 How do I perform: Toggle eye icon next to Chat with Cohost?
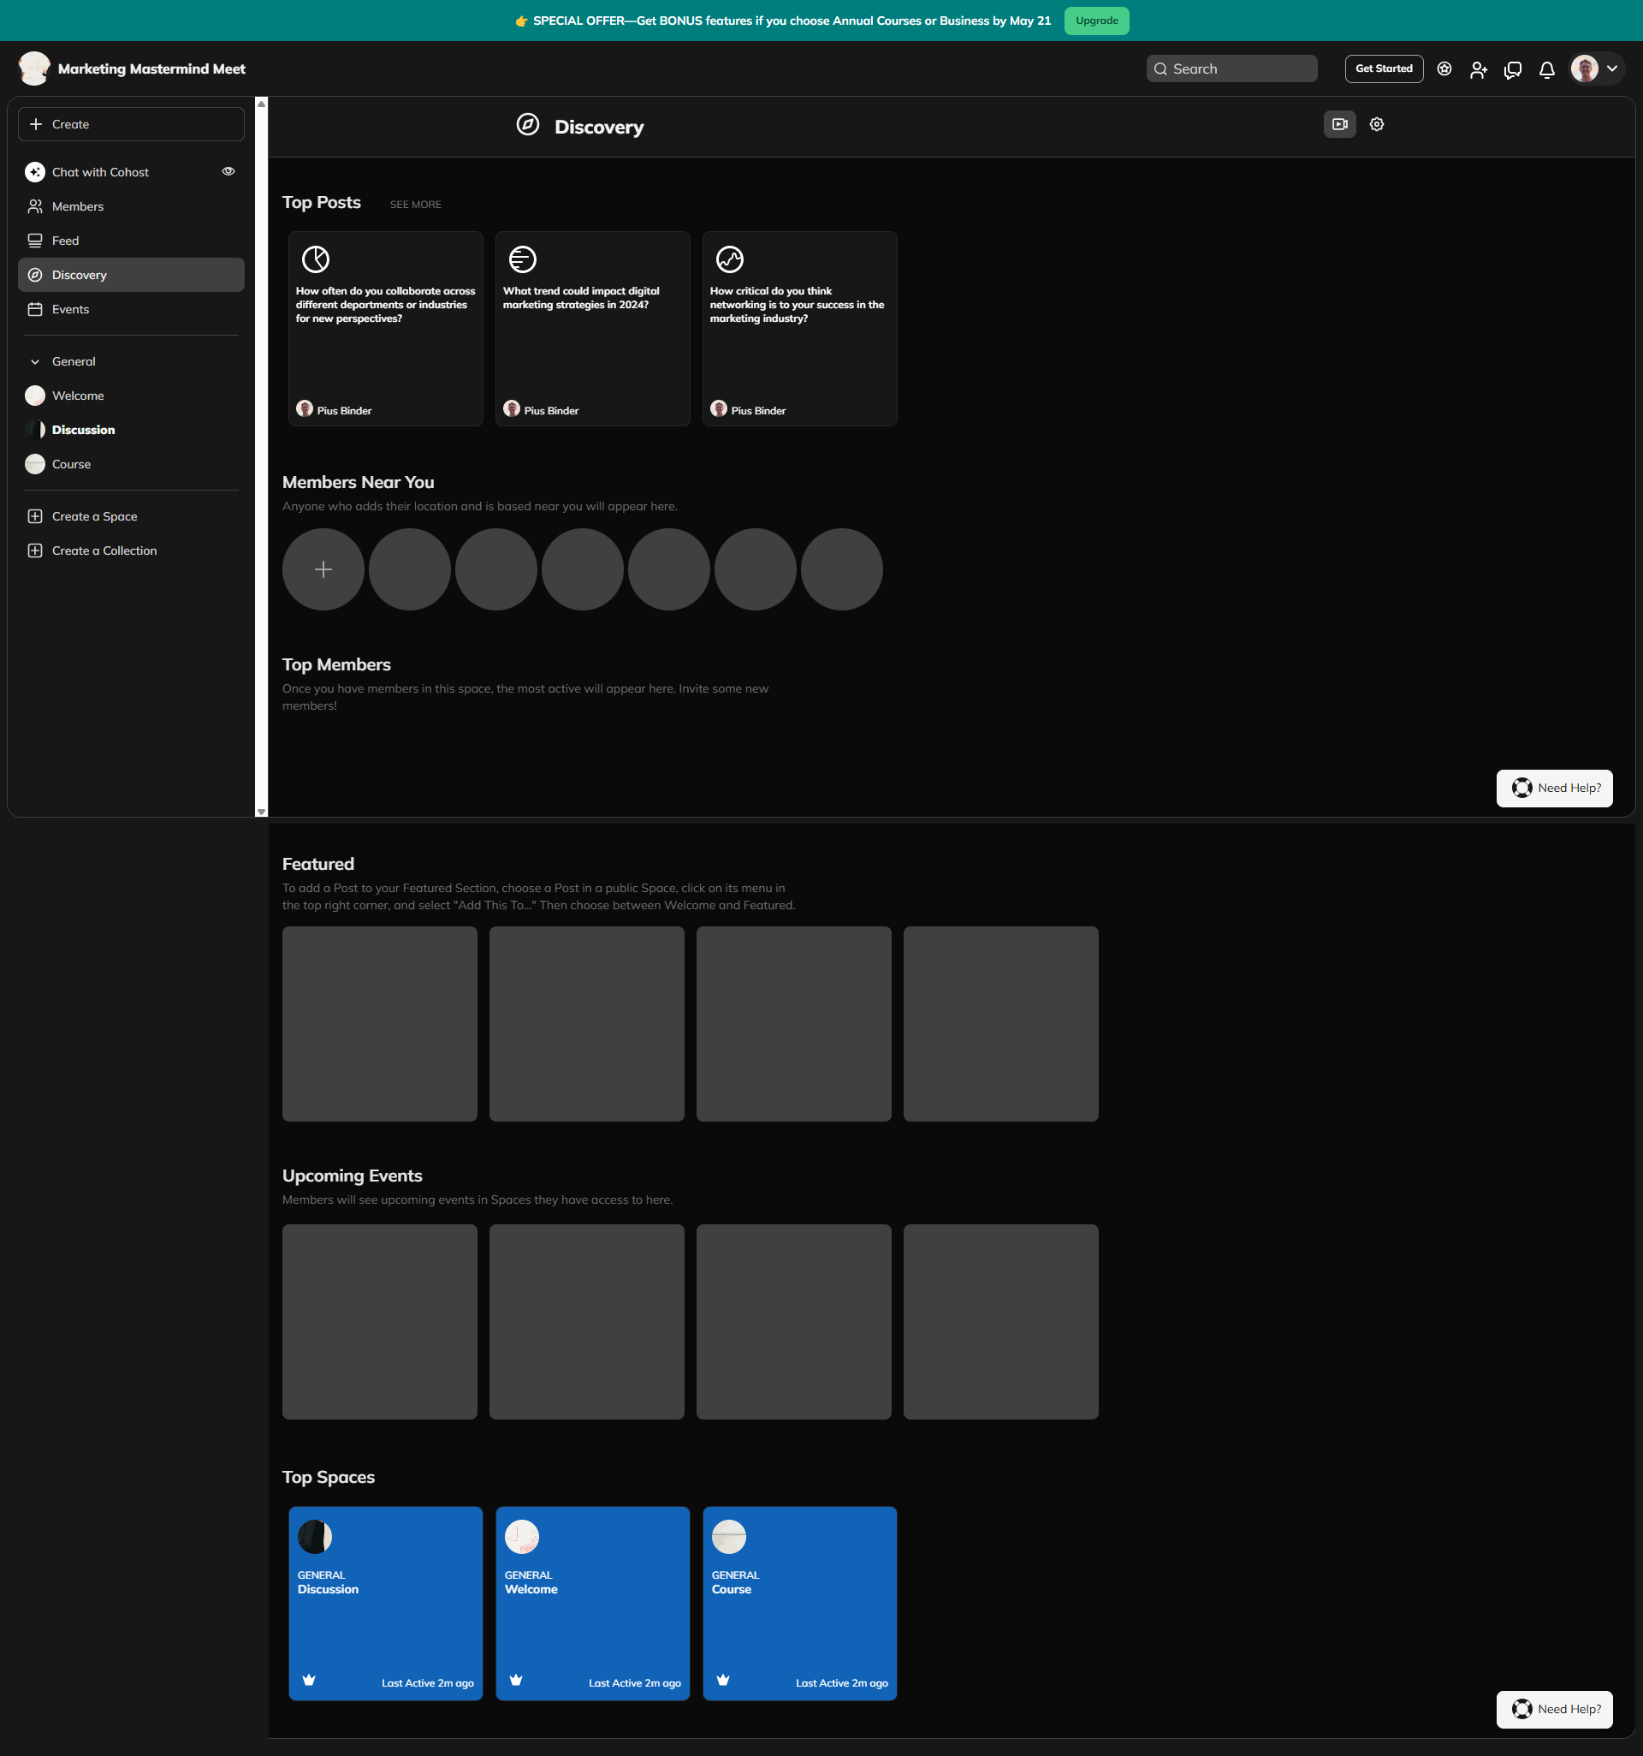click(x=228, y=171)
